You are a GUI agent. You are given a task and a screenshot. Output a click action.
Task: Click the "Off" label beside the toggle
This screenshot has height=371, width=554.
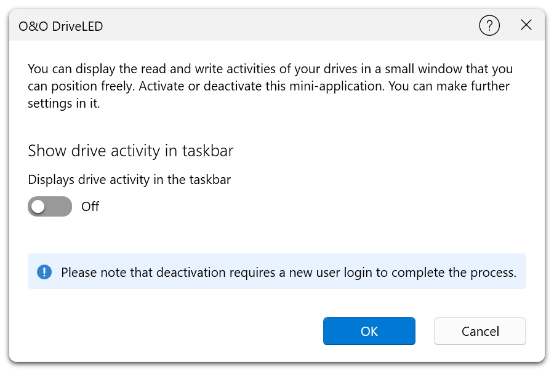[x=90, y=207]
